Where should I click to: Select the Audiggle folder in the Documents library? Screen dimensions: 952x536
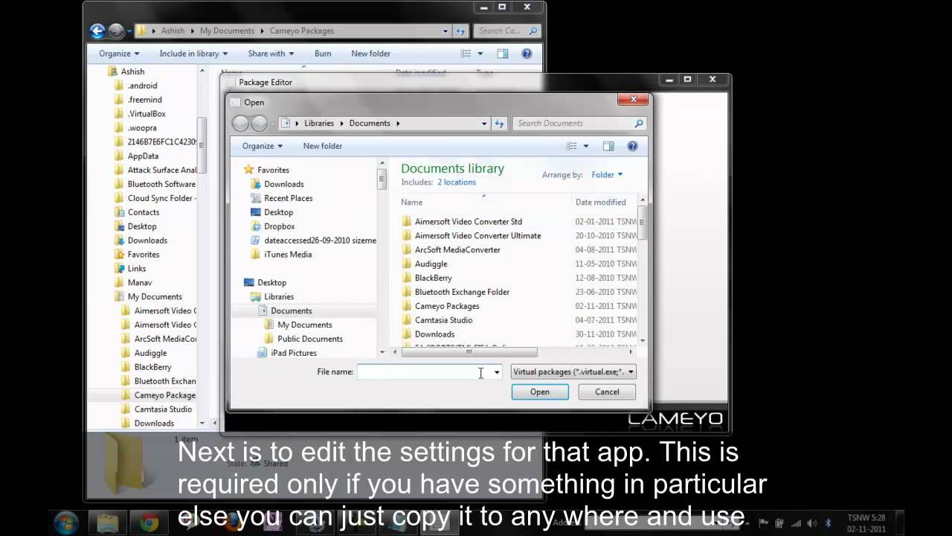pos(431,264)
